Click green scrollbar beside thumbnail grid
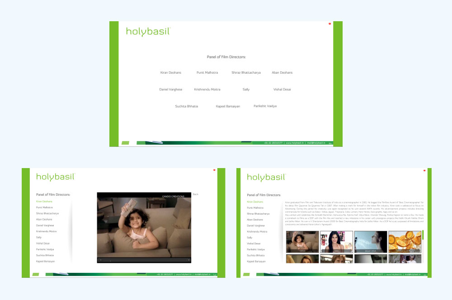This screenshot has height=300, width=452. pyautogui.click(x=423, y=235)
